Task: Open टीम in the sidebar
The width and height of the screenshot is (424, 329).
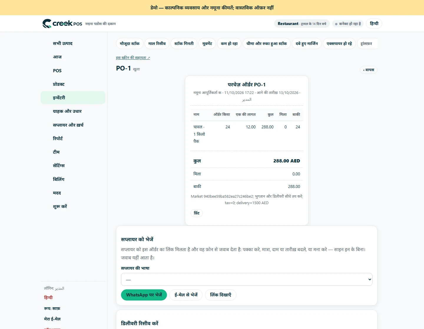Action: (73, 152)
